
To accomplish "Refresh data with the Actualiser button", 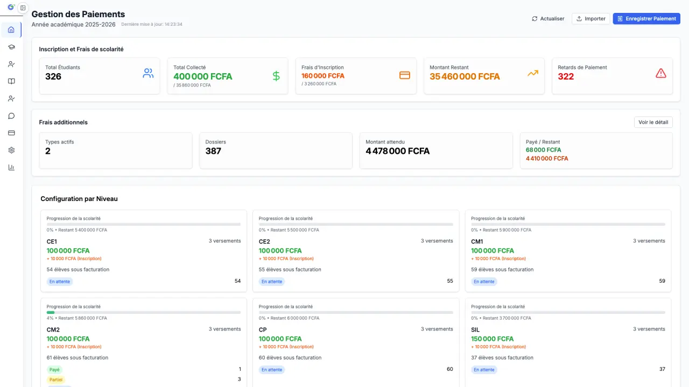I will tap(548, 19).
